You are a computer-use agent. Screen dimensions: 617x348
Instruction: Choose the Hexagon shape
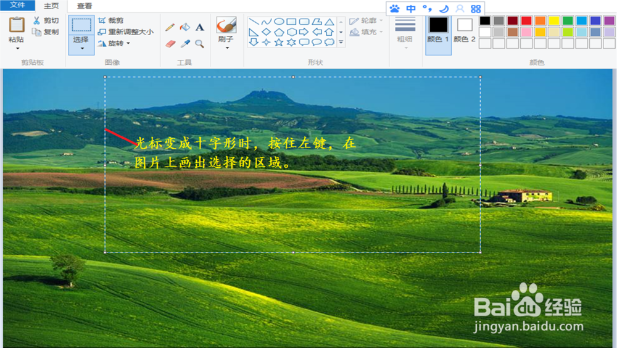coord(292,32)
